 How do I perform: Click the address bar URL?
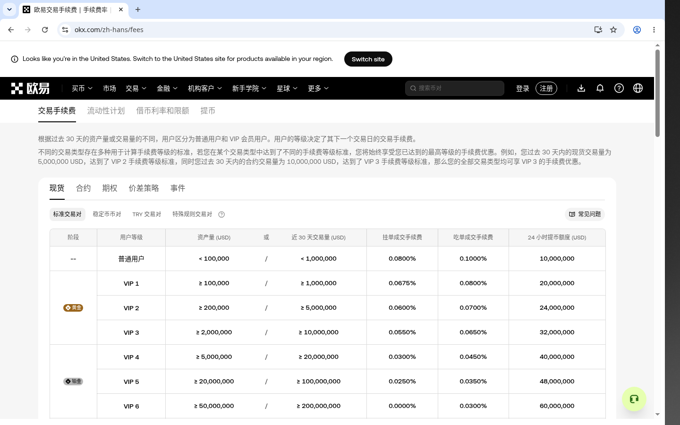coord(109,30)
